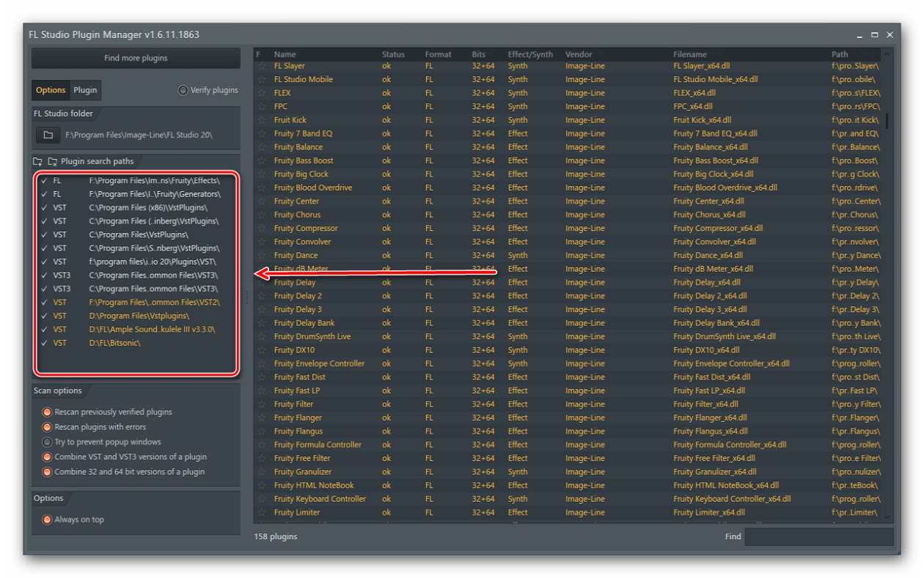Sort by the Bits column header
Viewport: 924px width, 578px height.
[x=479, y=54]
